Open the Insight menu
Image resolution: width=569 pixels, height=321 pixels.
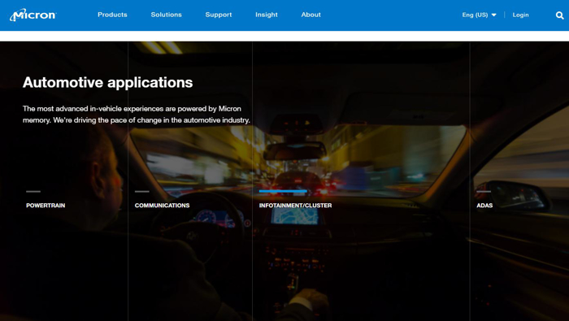267,15
